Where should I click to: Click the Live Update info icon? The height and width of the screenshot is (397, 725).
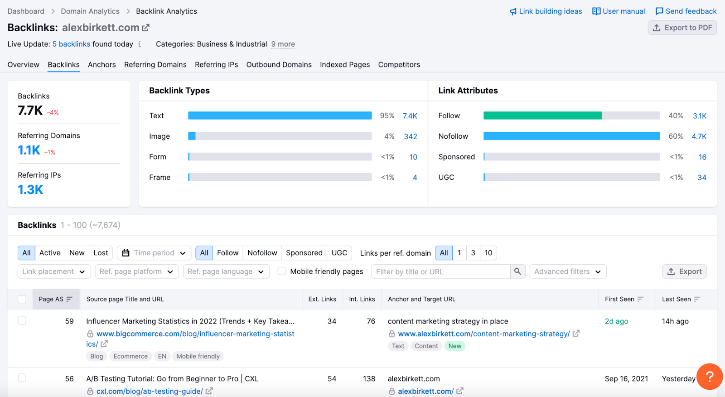[x=140, y=44]
